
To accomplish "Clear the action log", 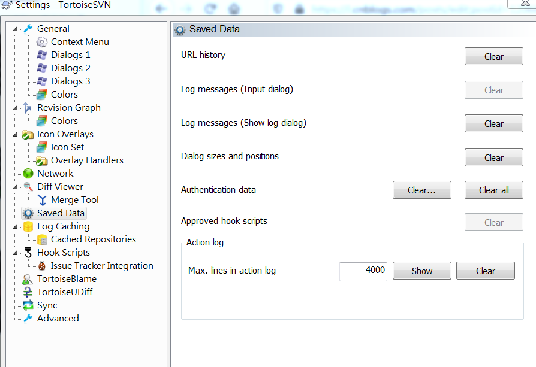I will click(x=486, y=271).
